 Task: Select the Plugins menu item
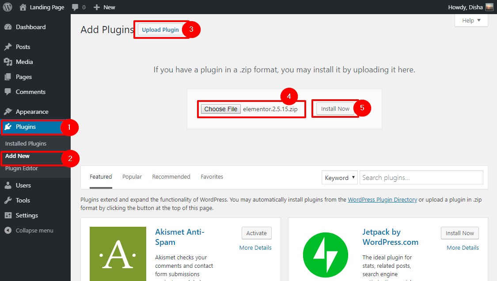26,127
